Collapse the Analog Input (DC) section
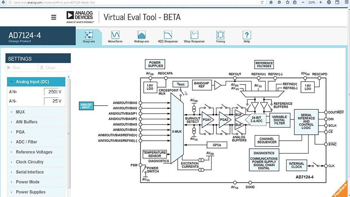The width and height of the screenshot is (350, 197). tap(36, 82)
